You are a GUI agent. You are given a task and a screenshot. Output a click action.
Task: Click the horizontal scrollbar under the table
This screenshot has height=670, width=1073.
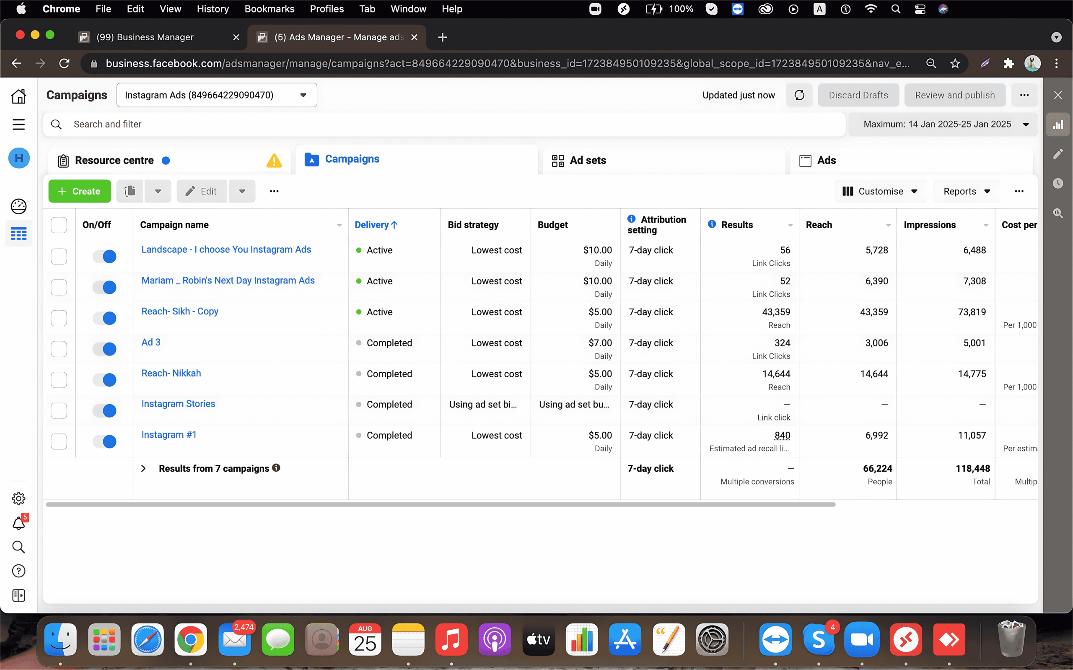click(440, 504)
